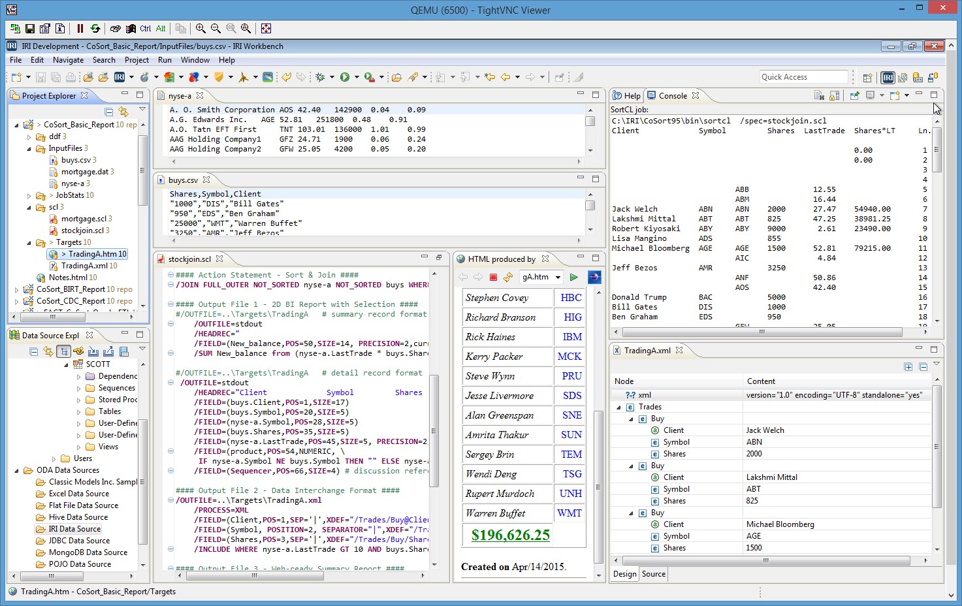Click the VNC zoom out icon

click(x=216, y=29)
